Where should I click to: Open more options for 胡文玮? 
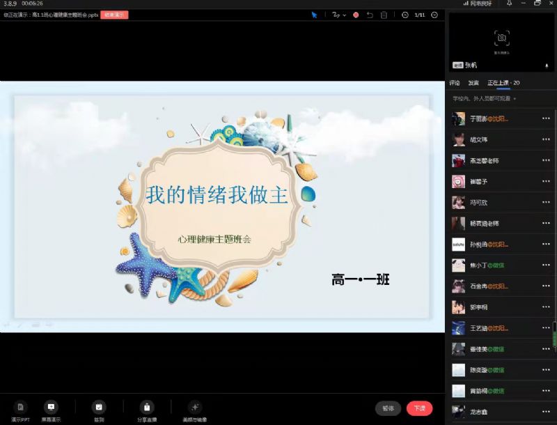546,139
